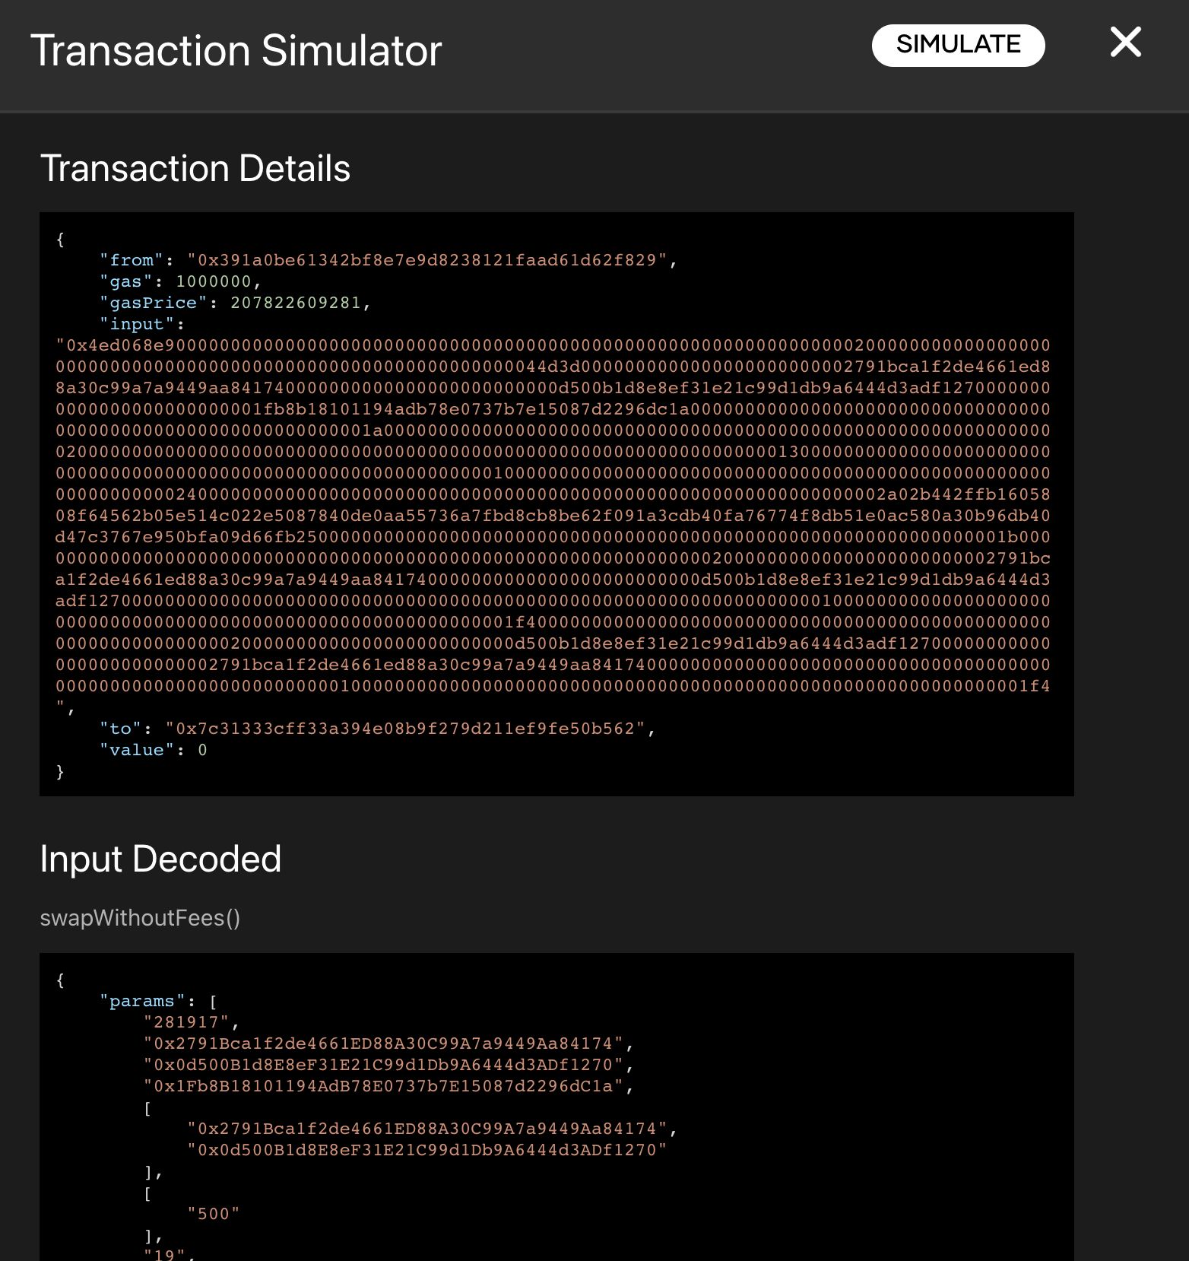Click the gasPrice value 207822609281

point(296,303)
